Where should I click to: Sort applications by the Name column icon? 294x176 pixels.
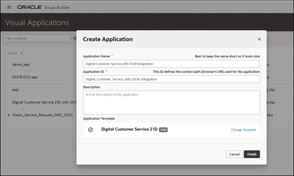coord(22,53)
